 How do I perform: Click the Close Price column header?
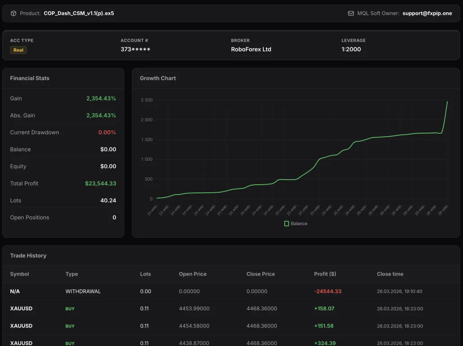(260, 274)
